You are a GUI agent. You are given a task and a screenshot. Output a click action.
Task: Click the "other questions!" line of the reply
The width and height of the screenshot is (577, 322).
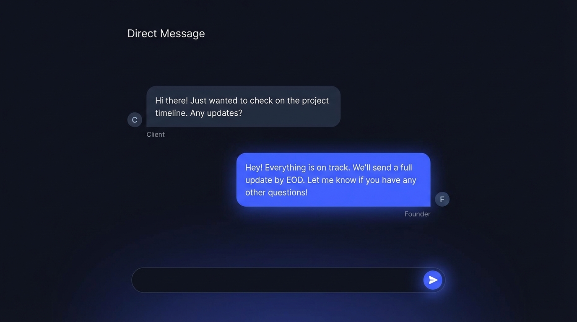point(276,192)
